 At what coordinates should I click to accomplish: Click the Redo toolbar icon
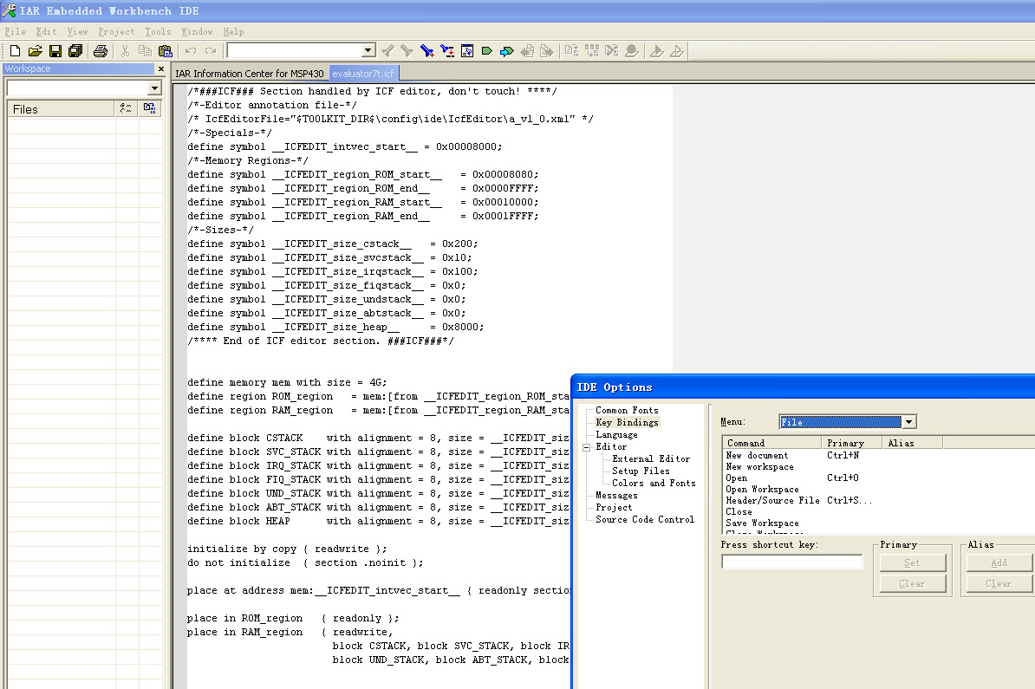(x=211, y=51)
